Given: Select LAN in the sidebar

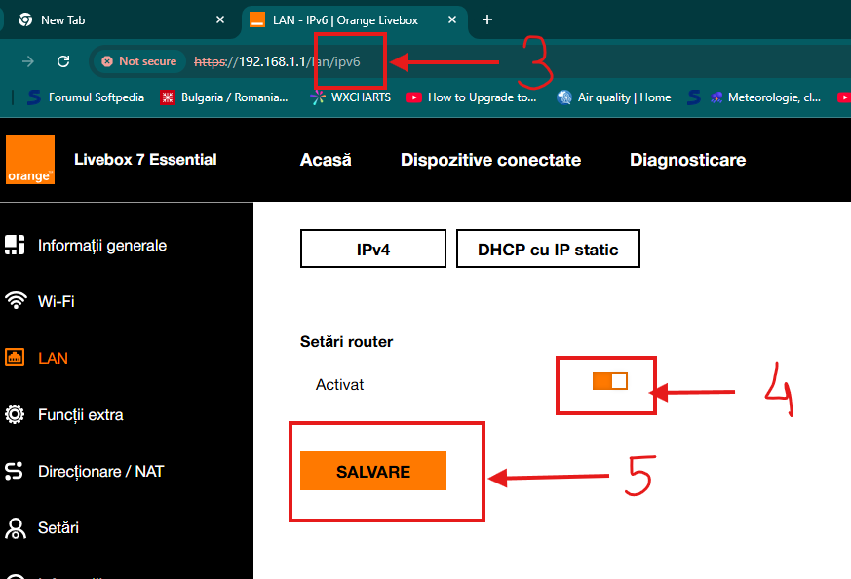Looking at the screenshot, I should pos(53,358).
